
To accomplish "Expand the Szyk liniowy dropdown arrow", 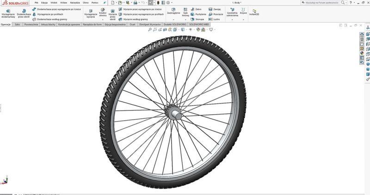I will 185,19.
